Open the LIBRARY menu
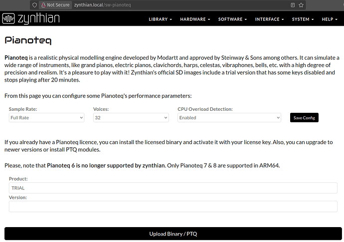Viewport: 344px width, 242px height. click(160, 19)
